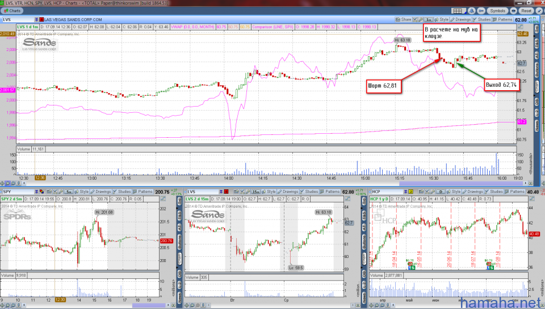This screenshot has width=545, height=309.
Task: Click the multicolor link icon beside SPY
Action: [x=41, y=192]
